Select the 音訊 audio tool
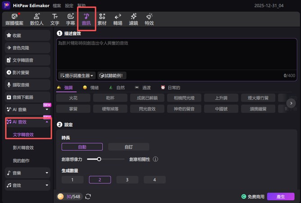301x203 pixels. [86, 19]
